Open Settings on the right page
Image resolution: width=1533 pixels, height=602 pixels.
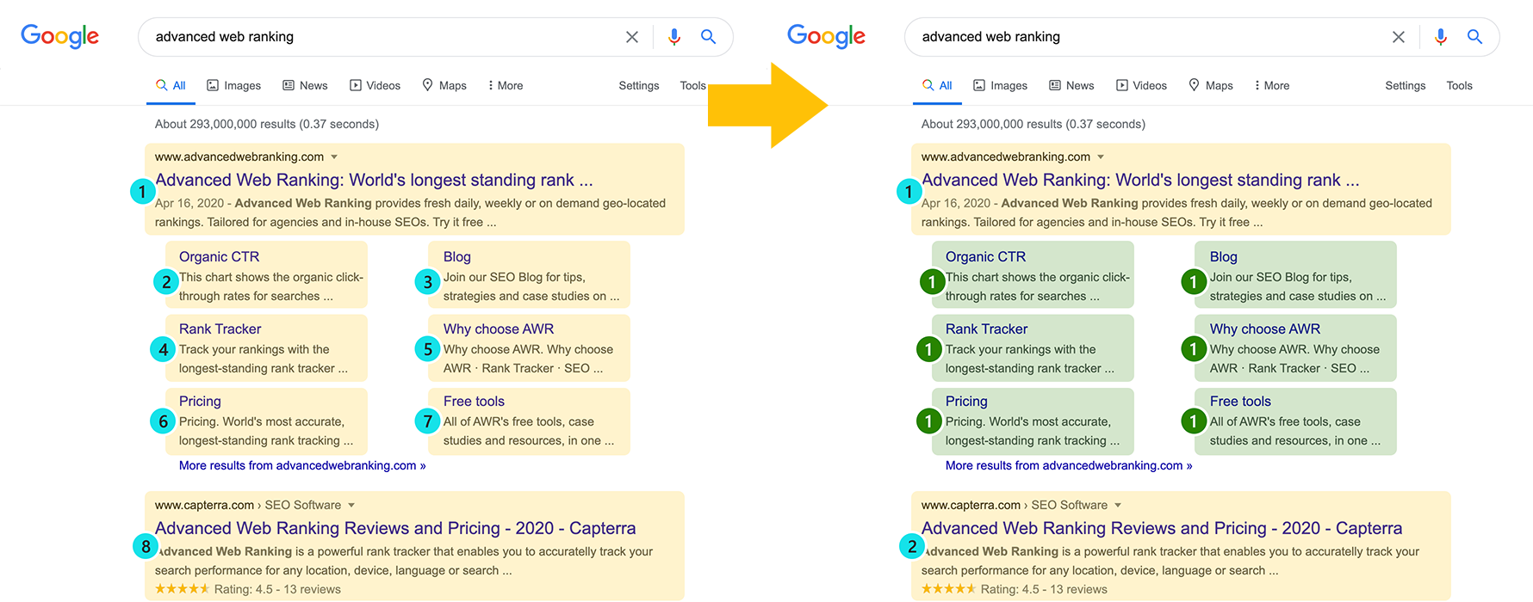pyautogui.click(x=1406, y=85)
